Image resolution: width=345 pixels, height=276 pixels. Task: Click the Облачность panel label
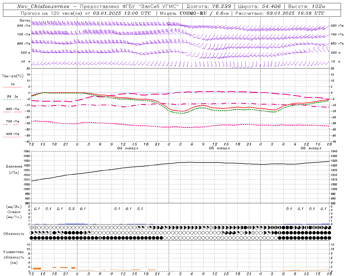point(14,234)
